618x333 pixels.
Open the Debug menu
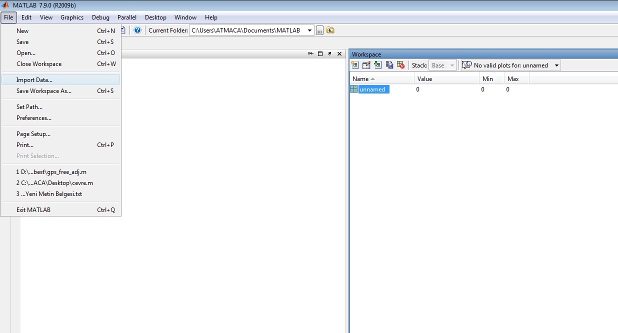pos(100,17)
